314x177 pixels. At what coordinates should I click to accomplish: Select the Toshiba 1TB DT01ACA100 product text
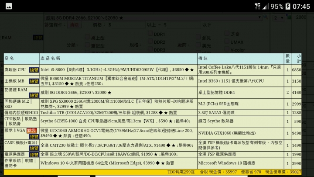(109, 113)
